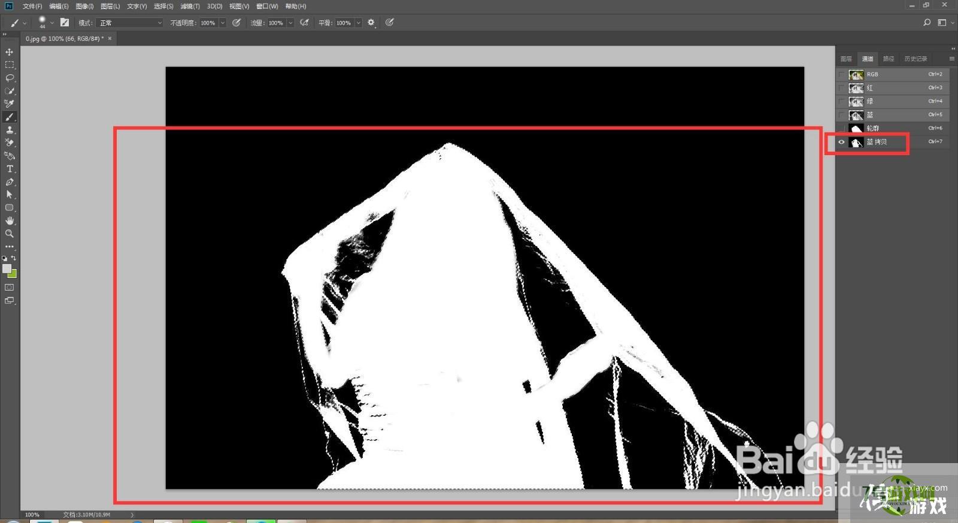Expand the 不透明度 opacity slider arrow

[223, 23]
